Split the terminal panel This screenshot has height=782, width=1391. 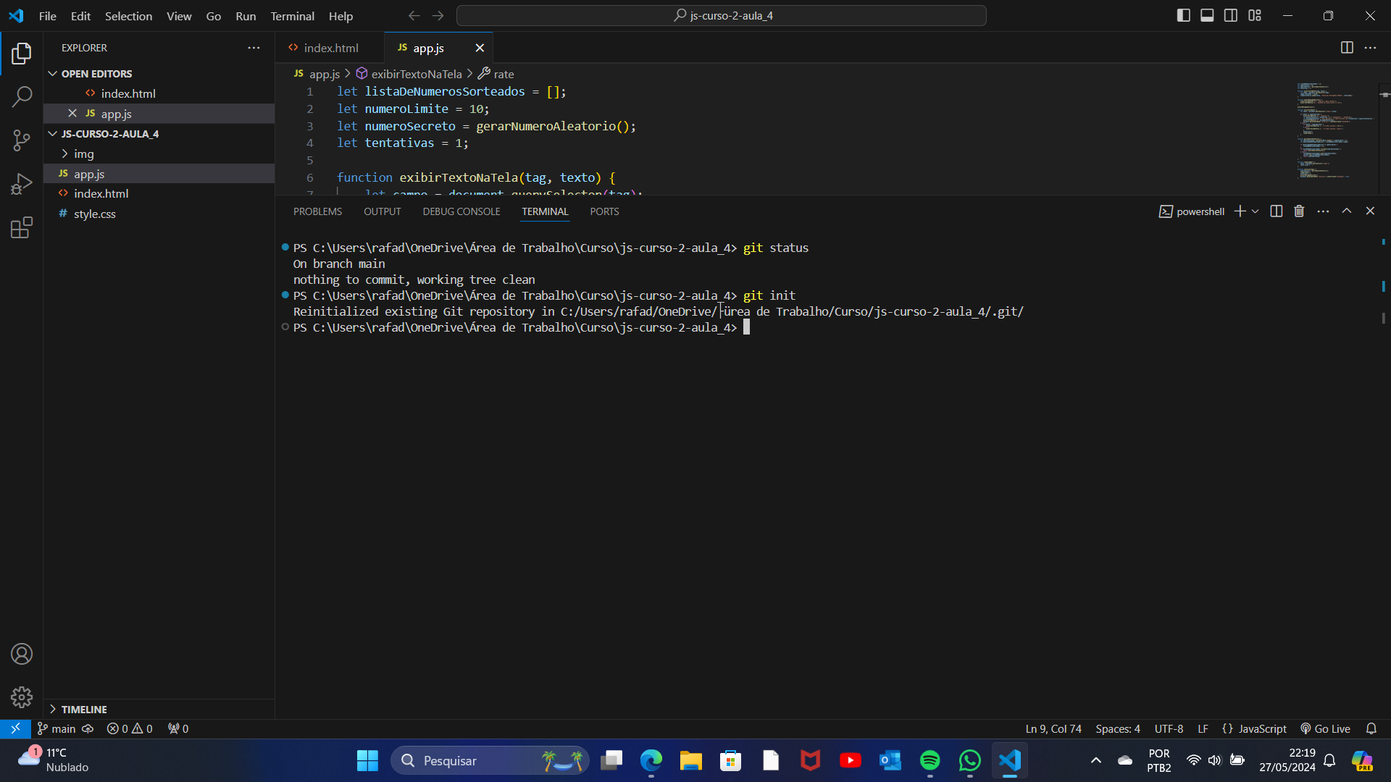[x=1277, y=211]
